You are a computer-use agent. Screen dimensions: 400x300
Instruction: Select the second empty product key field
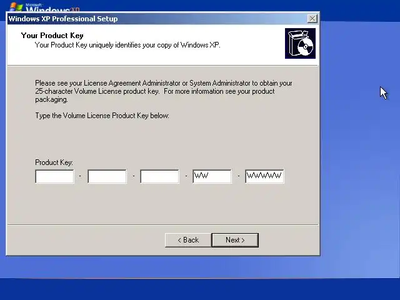click(107, 176)
